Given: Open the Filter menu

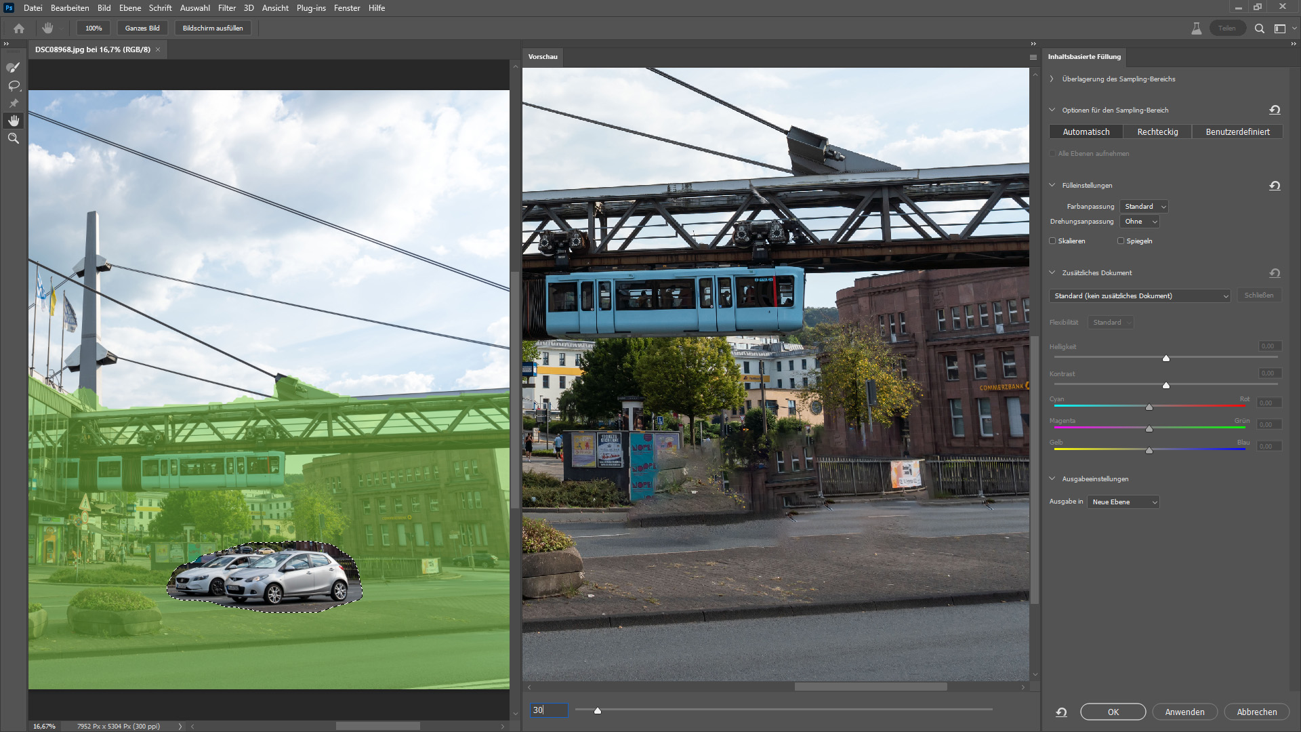Looking at the screenshot, I should point(227,8).
